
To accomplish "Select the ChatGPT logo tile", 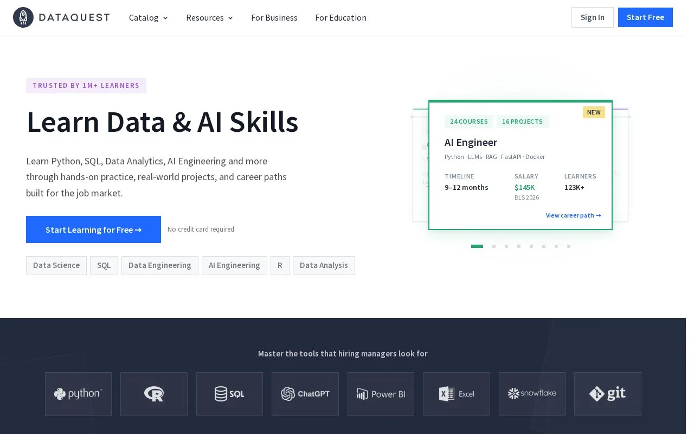I will tap(305, 394).
